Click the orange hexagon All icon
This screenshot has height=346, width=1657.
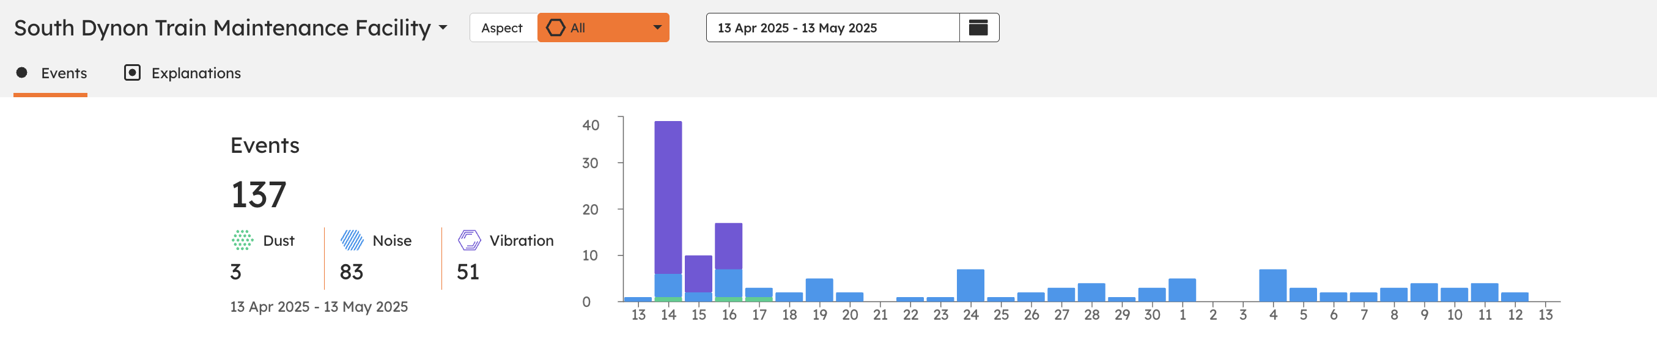click(555, 28)
